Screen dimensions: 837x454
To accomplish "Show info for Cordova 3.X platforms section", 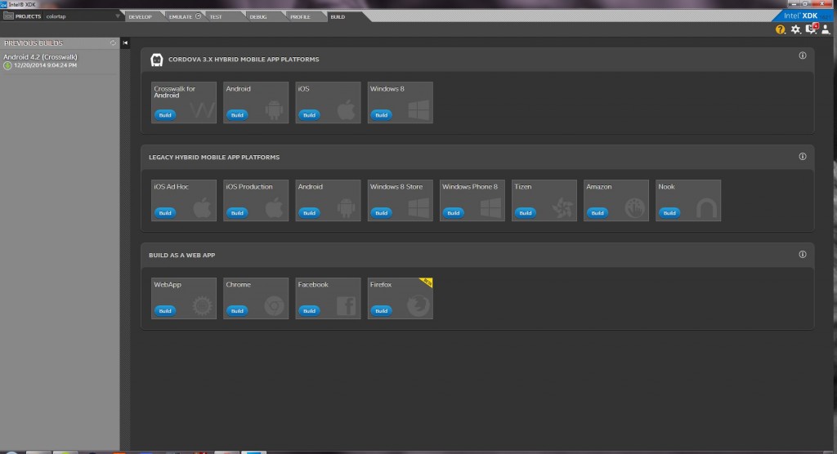I will pyautogui.click(x=803, y=56).
